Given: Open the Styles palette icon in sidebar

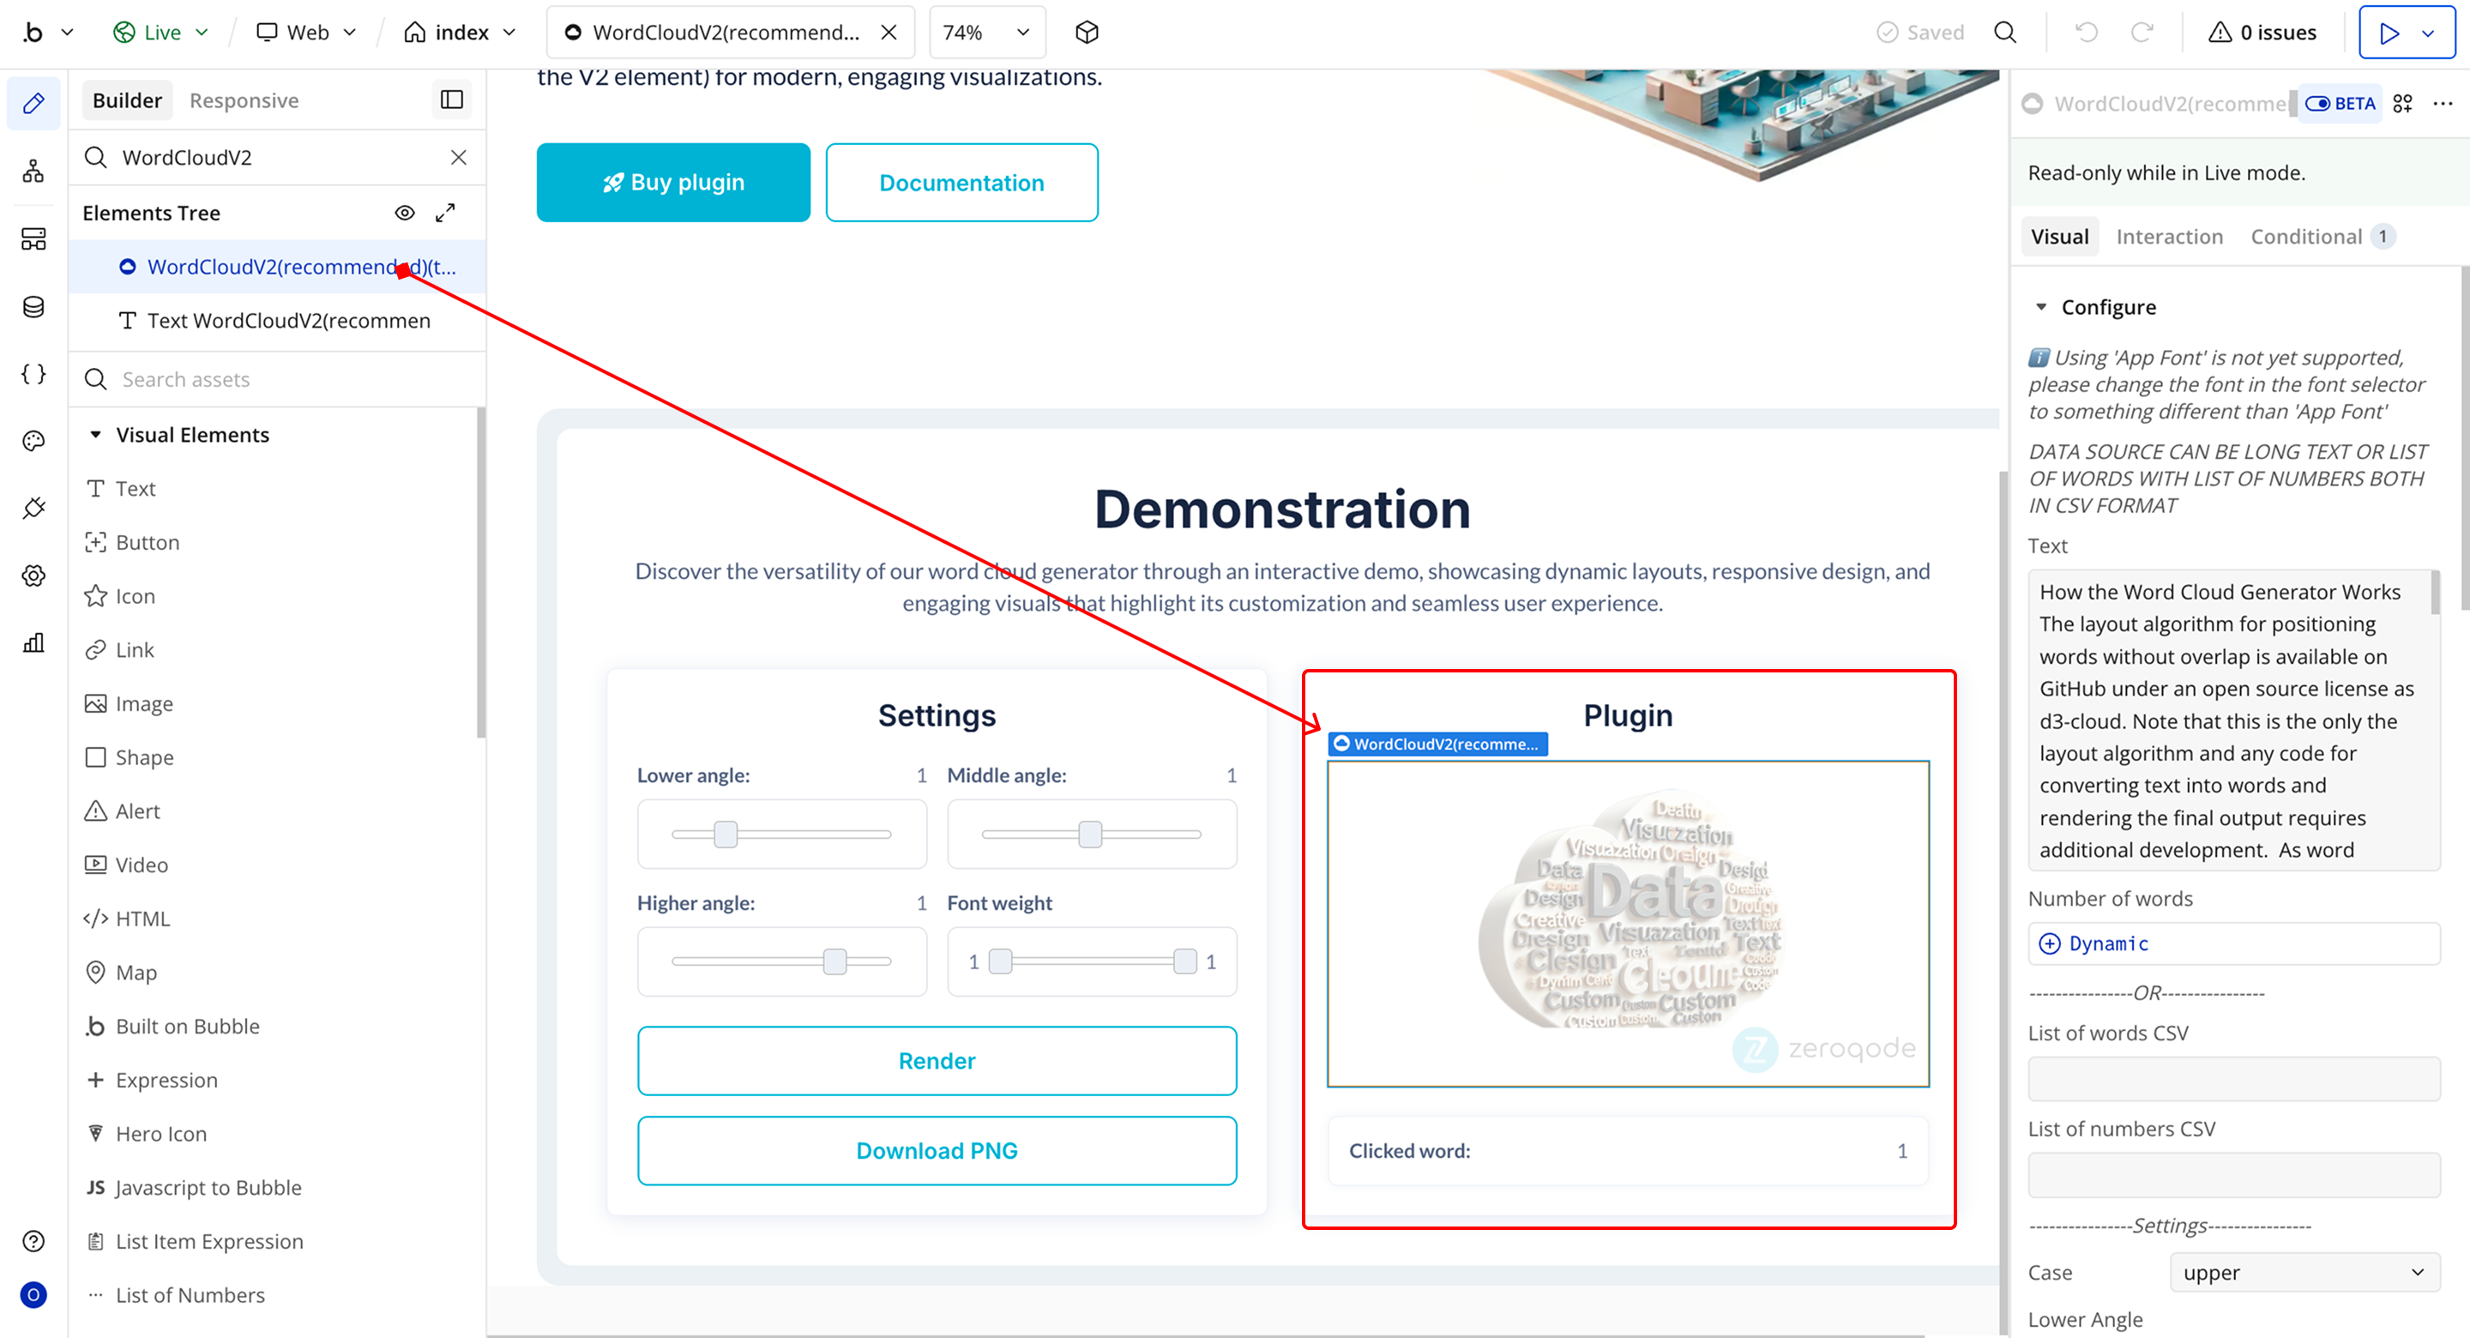Looking at the screenshot, I should [x=33, y=441].
